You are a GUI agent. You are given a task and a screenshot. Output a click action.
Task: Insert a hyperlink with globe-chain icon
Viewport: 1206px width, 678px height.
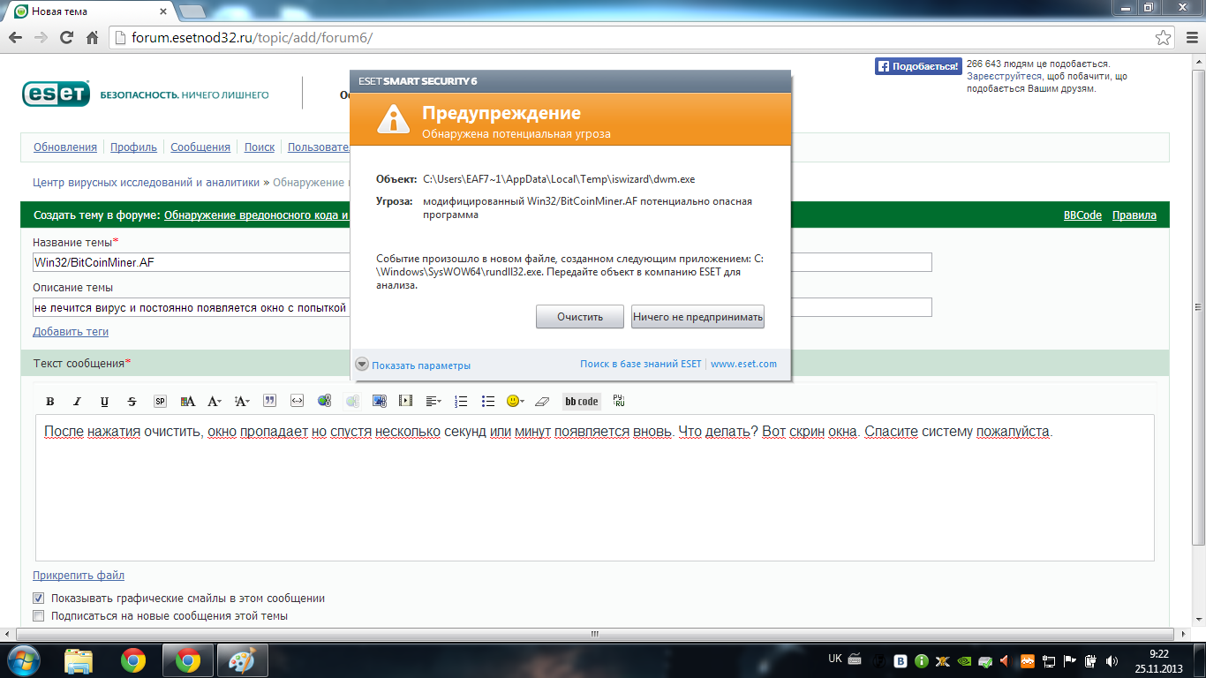(x=324, y=401)
